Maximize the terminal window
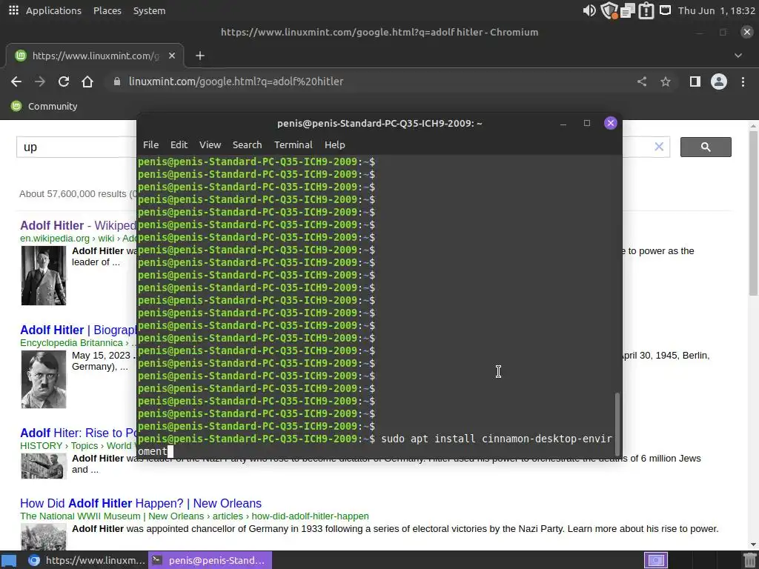 [x=587, y=124]
